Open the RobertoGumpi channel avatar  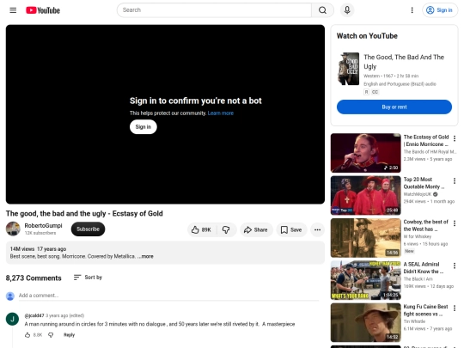coord(13,229)
